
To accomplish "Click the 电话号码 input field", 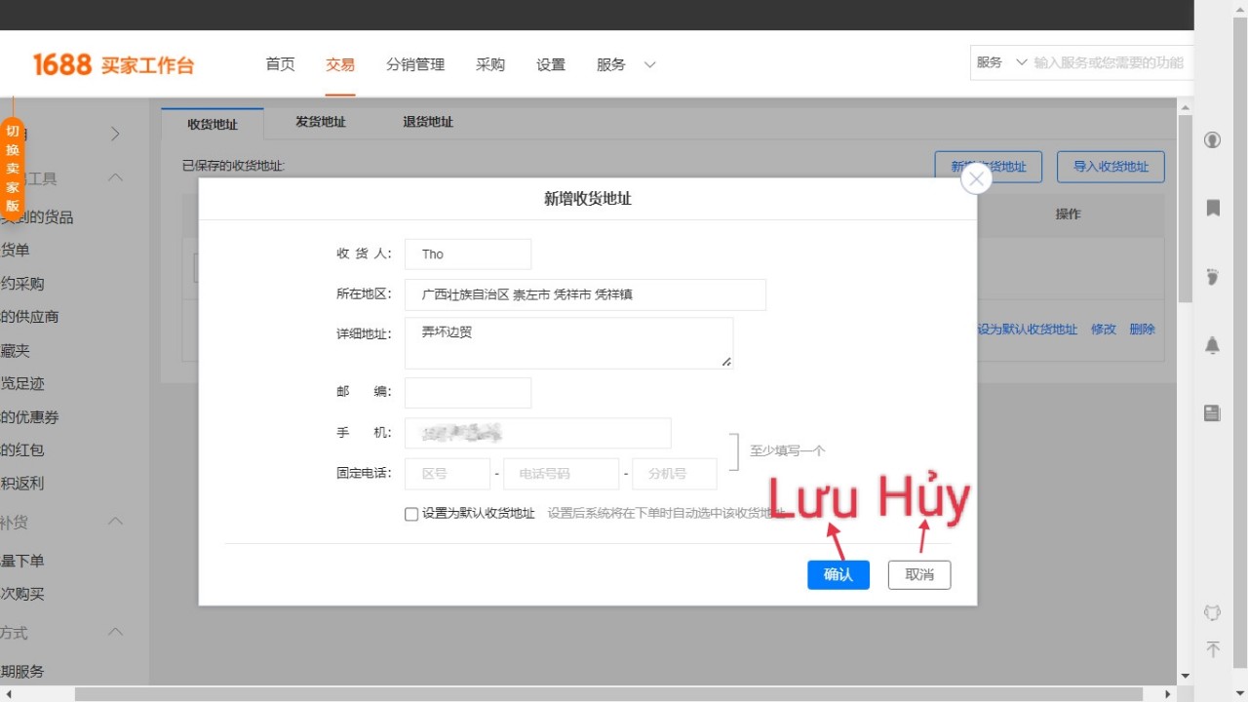I will point(561,474).
